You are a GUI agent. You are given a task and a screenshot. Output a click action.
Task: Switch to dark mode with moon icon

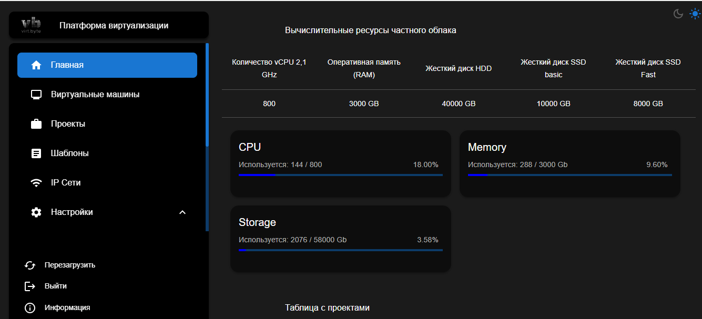(x=678, y=14)
